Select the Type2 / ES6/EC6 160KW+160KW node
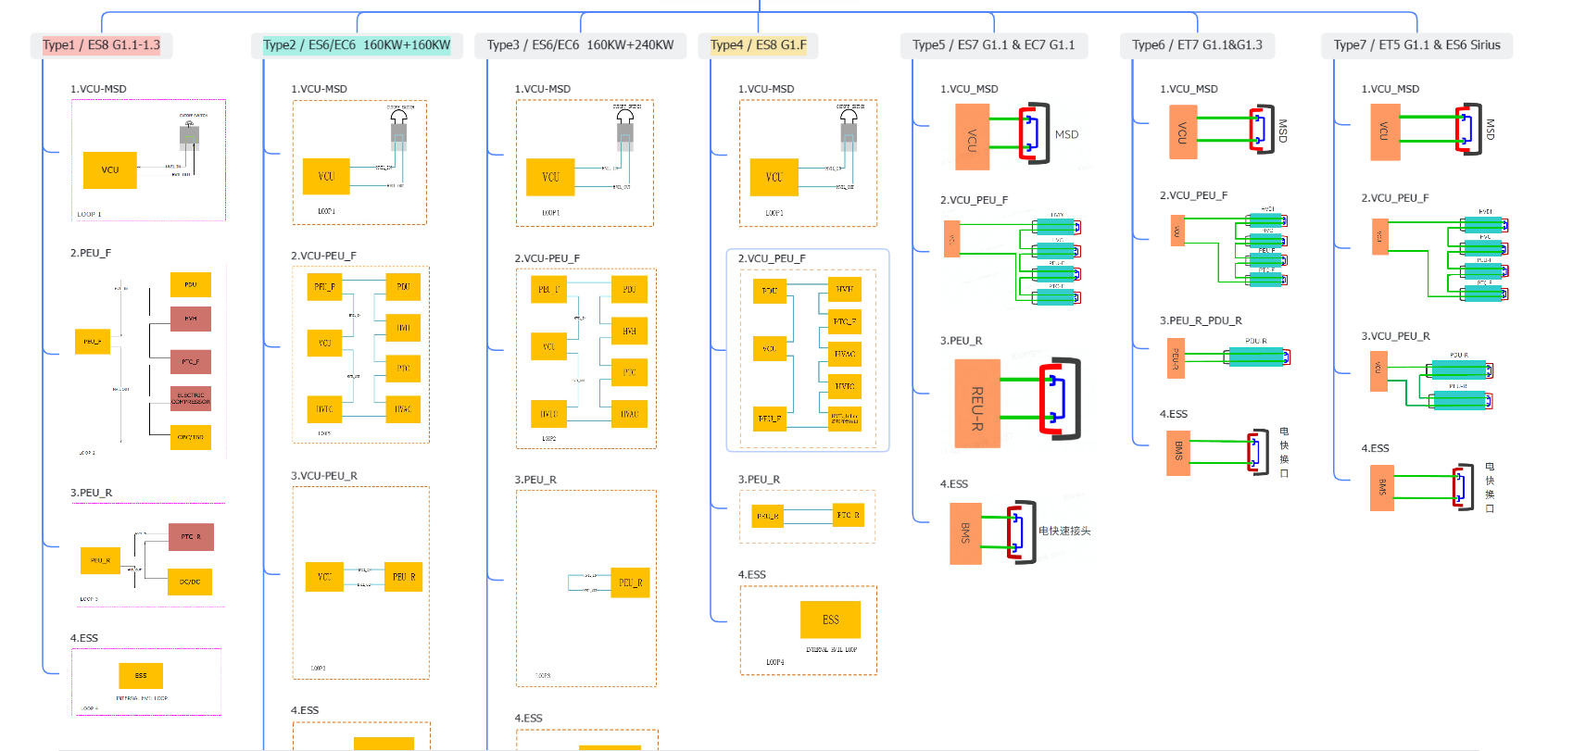This screenshot has height=751, width=1573. [357, 45]
